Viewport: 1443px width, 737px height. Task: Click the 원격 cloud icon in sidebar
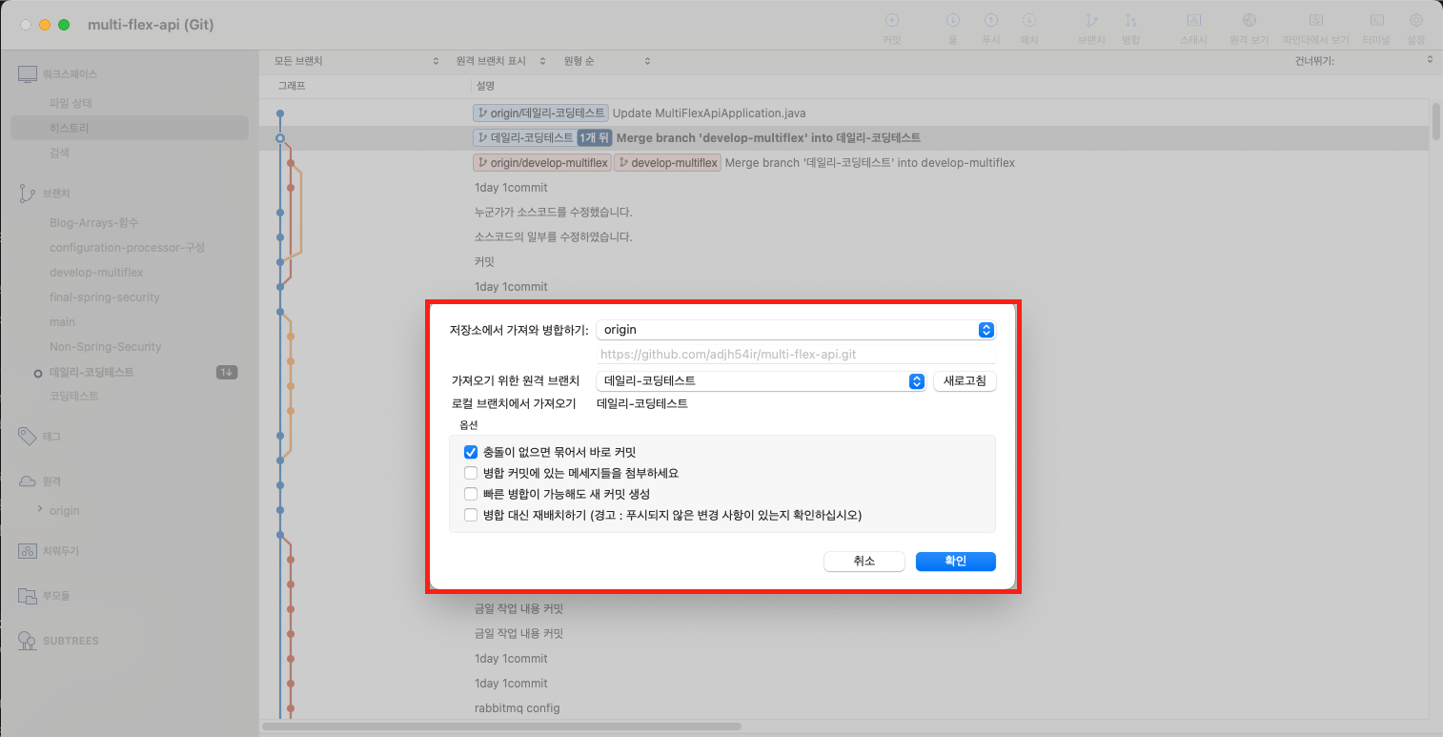[x=28, y=481]
